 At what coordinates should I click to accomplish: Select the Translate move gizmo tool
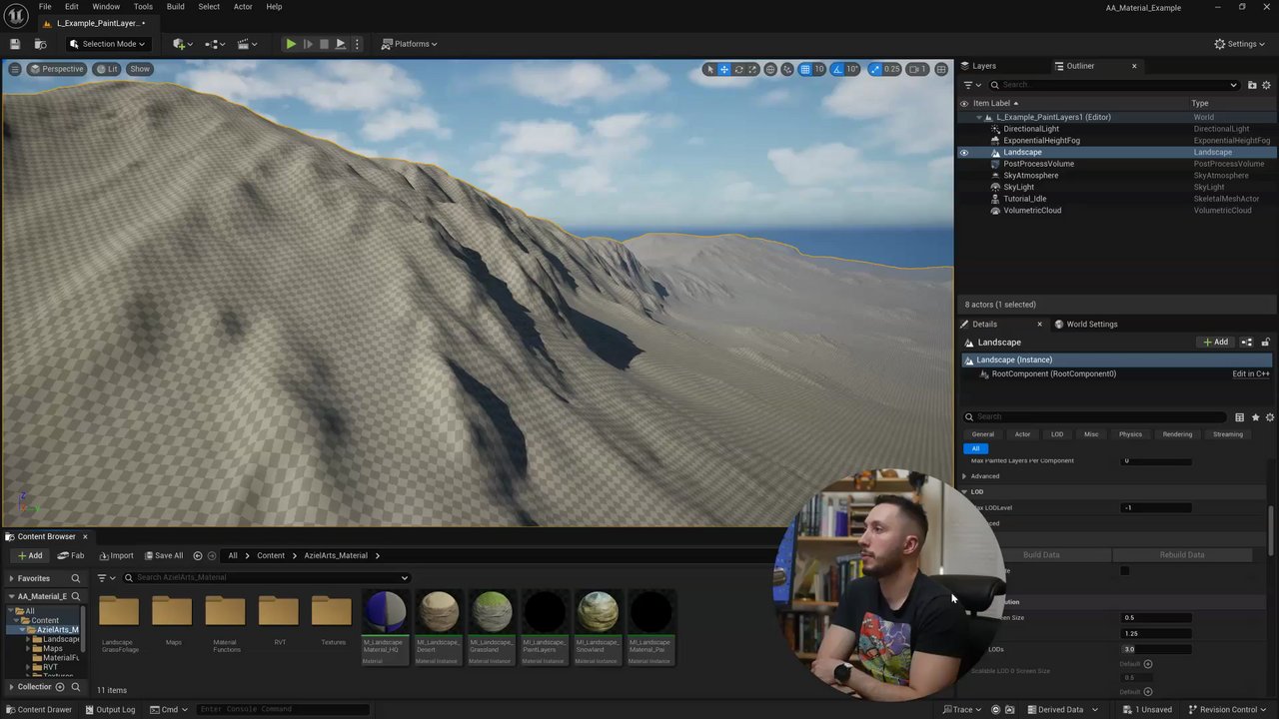click(x=724, y=69)
